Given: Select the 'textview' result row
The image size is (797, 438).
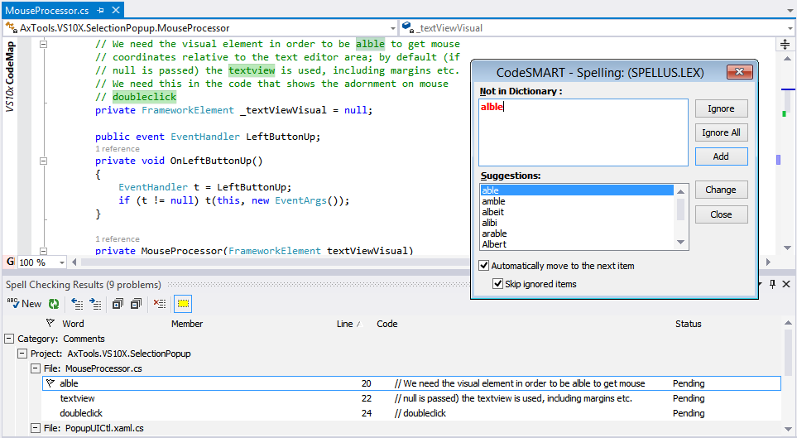Looking at the screenshot, I should pyautogui.click(x=411, y=398).
